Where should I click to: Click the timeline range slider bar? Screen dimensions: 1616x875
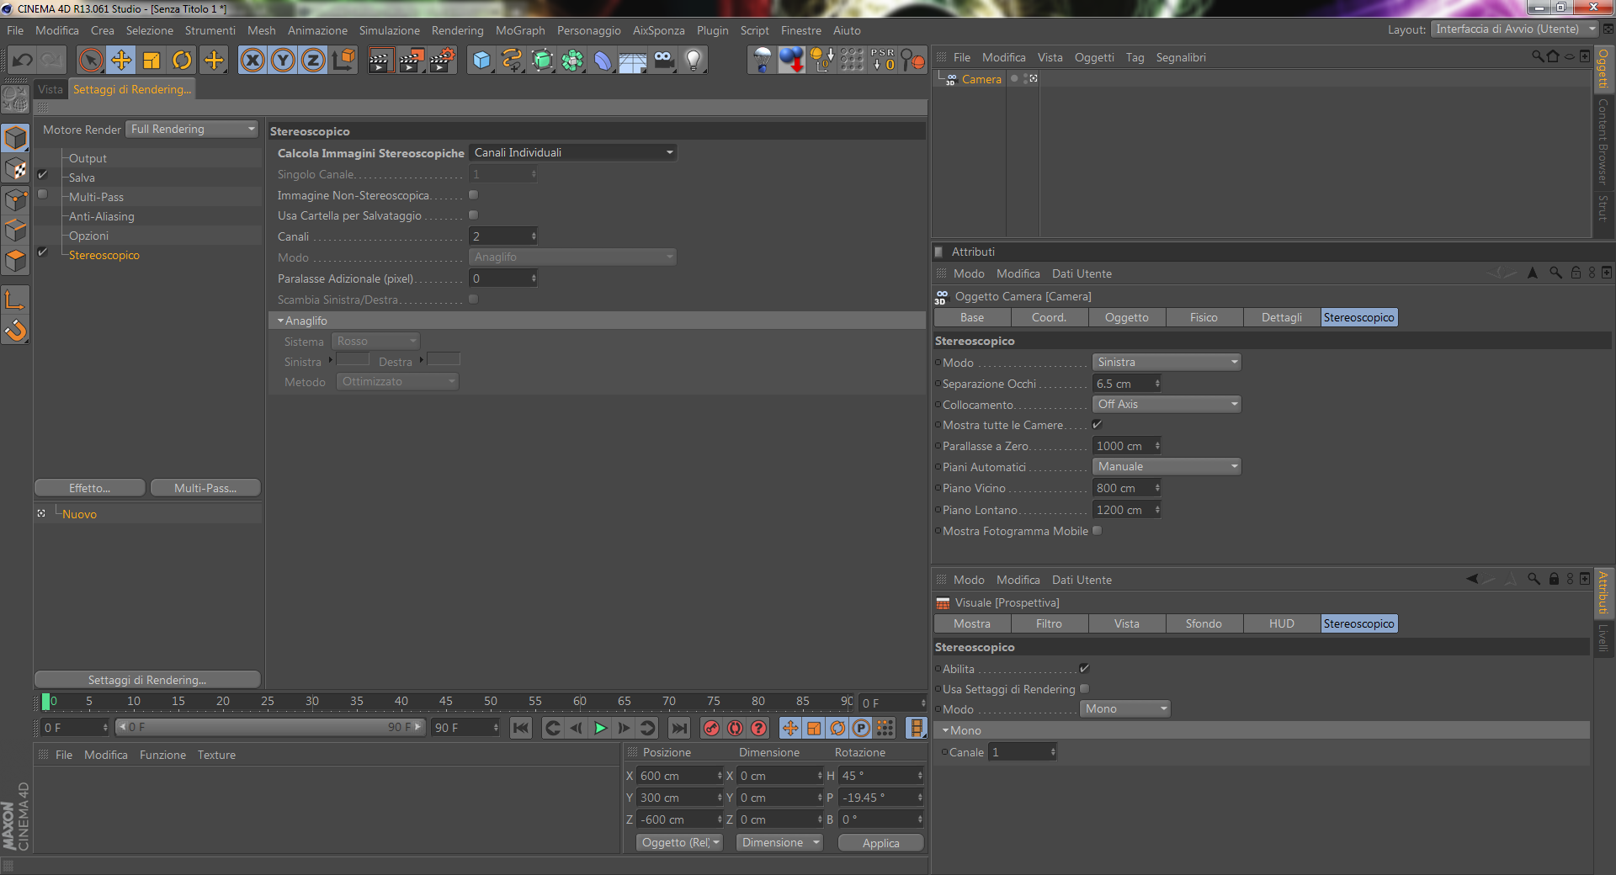point(270,728)
